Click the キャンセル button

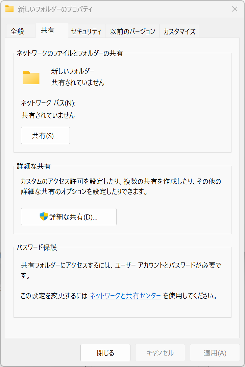point(160,353)
